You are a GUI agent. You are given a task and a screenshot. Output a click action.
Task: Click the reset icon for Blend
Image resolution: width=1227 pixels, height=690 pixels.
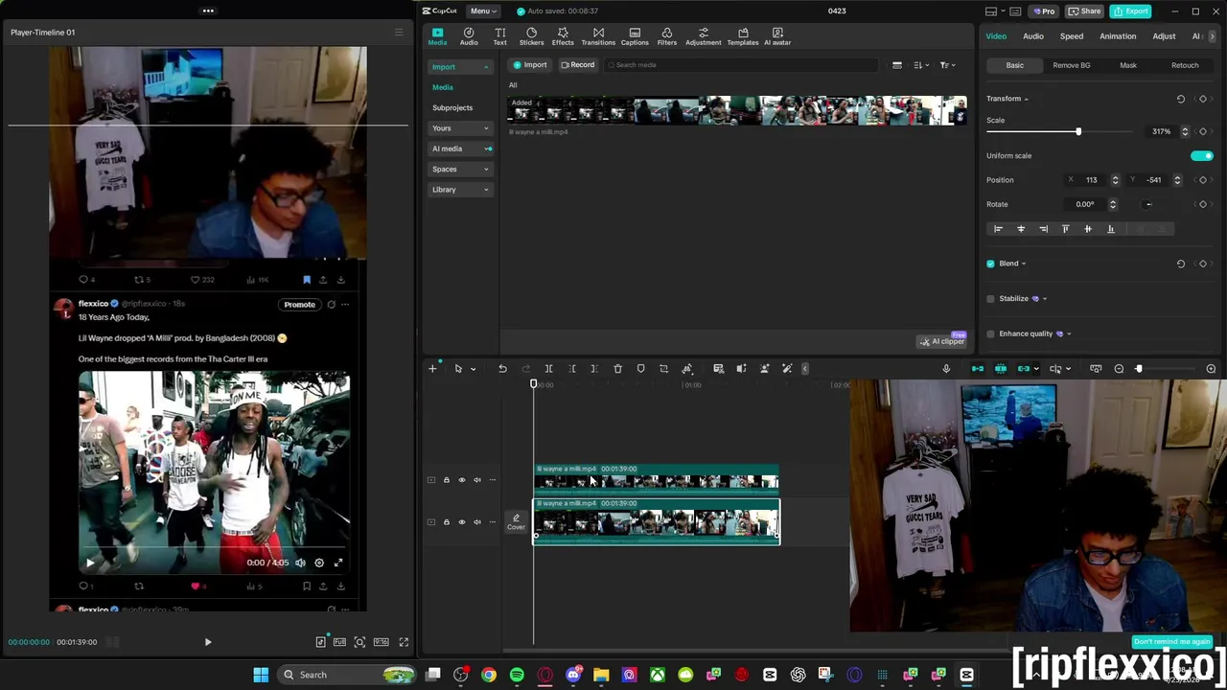(x=1181, y=264)
